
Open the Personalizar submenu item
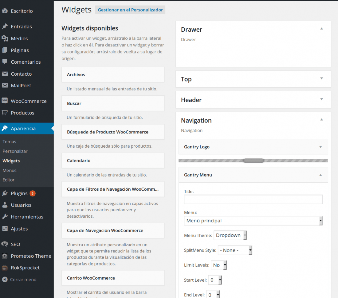pos(15,151)
